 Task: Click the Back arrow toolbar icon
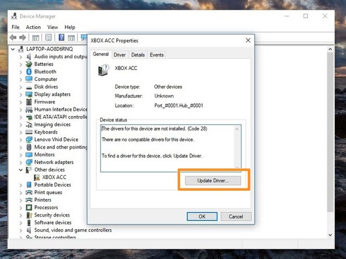pyautogui.click(x=13, y=38)
